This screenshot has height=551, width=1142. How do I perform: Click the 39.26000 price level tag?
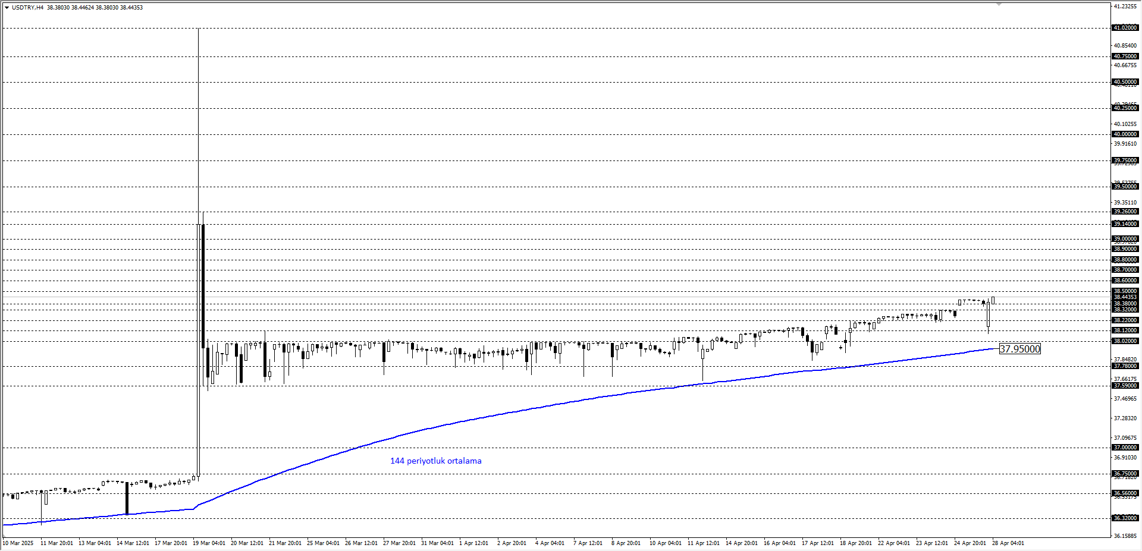(x=1125, y=212)
